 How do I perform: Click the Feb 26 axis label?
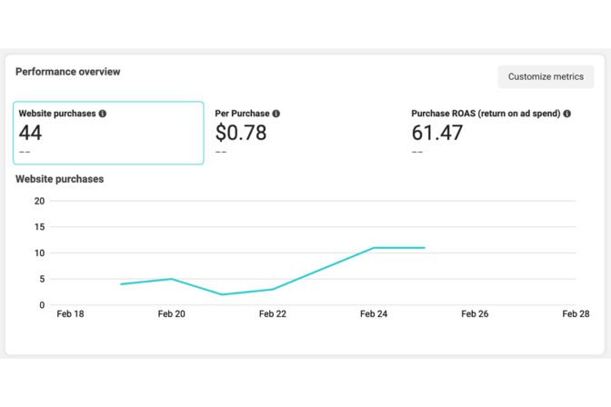[x=475, y=314]
